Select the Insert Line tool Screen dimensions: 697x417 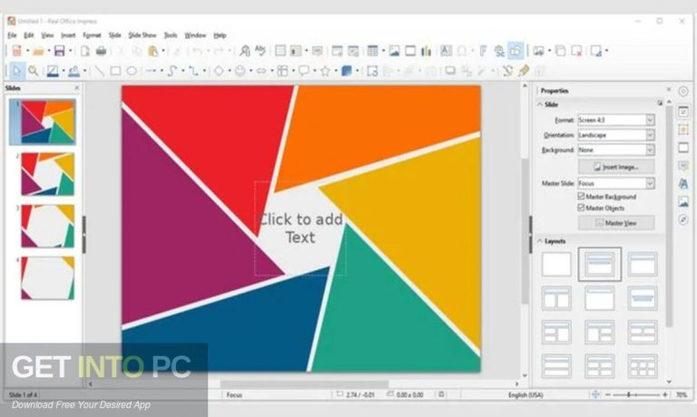99,71
